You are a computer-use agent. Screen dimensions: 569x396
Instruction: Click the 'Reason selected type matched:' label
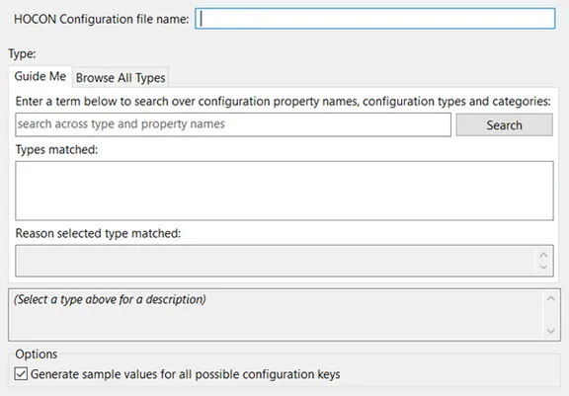[98, 233]
